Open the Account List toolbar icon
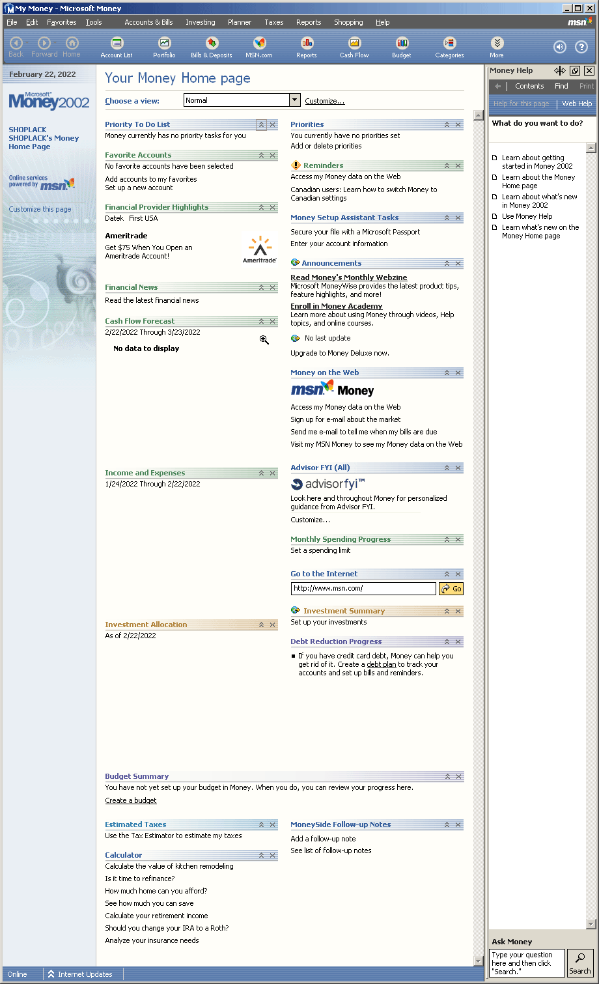Image resolution: width=599 pixels, height=984 pixels. coord(117,48)
